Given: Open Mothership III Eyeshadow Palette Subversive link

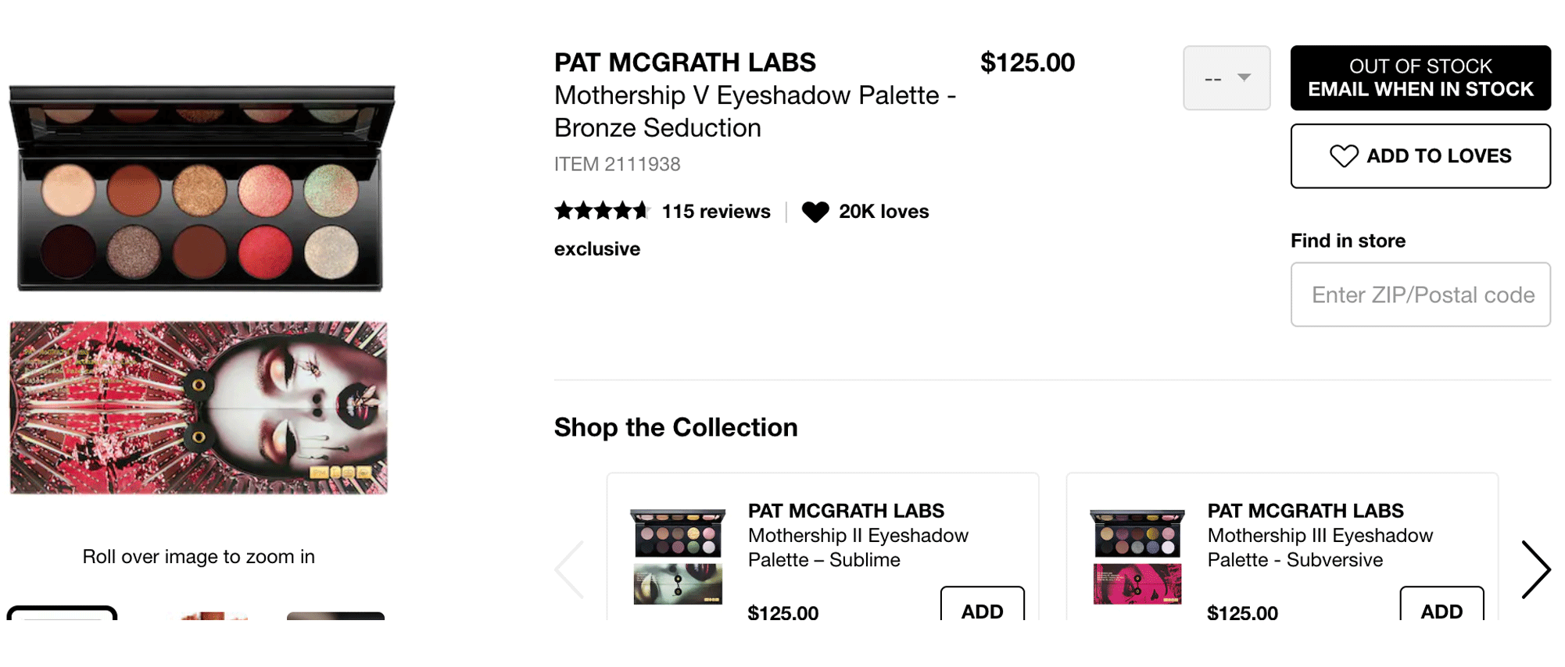Looking at the screenshot, I should tap(1320, 548).
